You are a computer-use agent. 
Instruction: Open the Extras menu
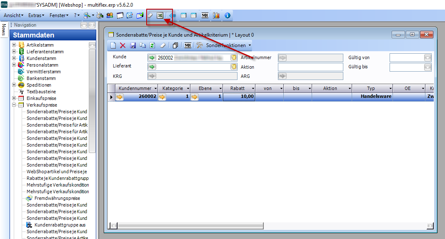click(36, 15)
